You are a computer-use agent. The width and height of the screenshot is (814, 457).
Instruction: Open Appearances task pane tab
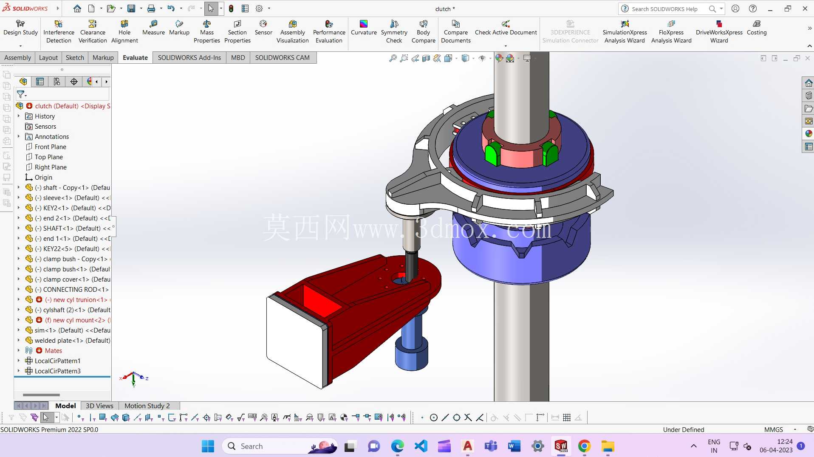[x=808, y=134]
